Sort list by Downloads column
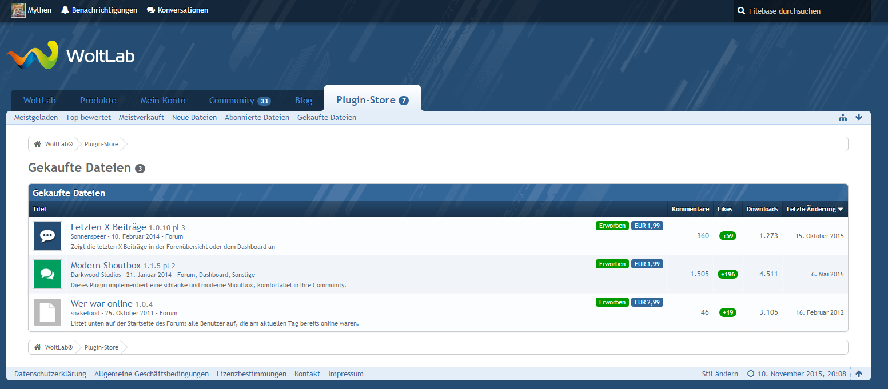 (x=762, y=209)
